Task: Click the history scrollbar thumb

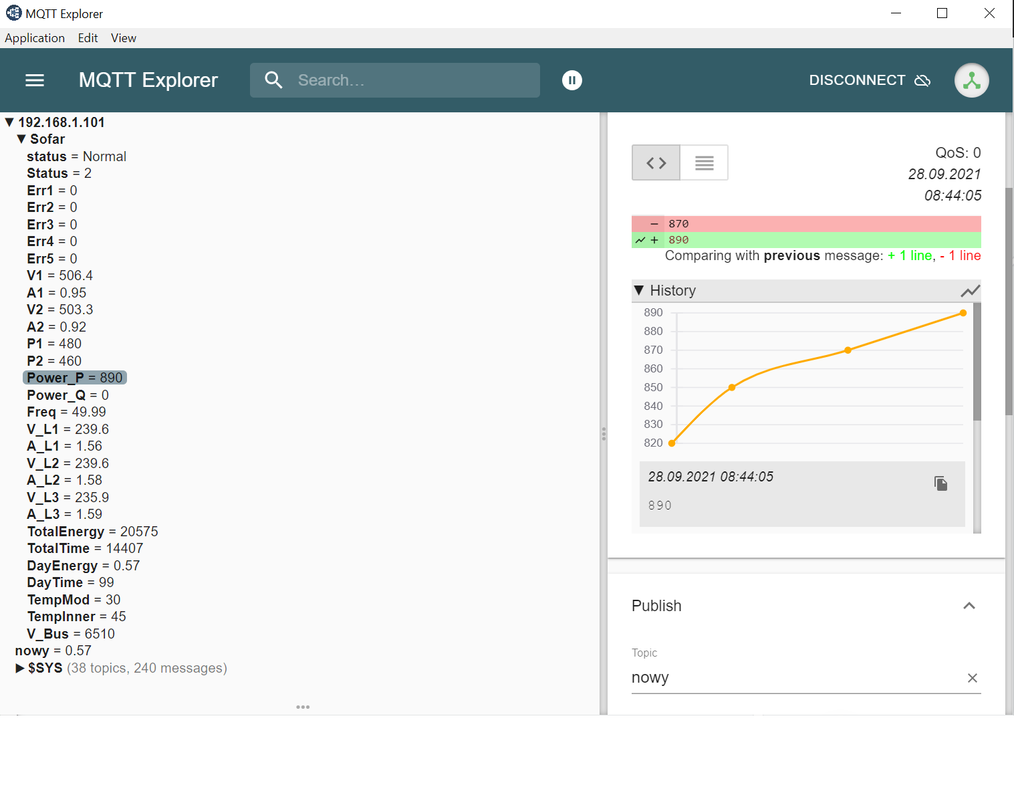Action: tap(977, 361)
